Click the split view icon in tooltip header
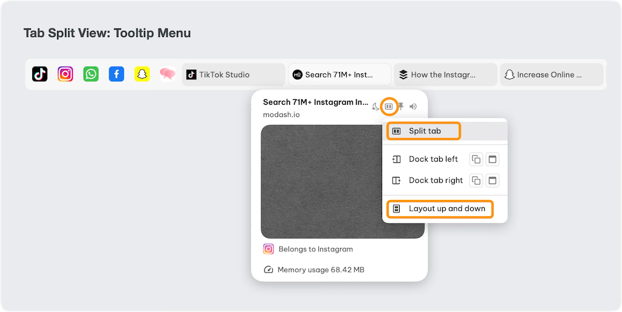Viewport: 622px width, 312px height. [389, 107]
